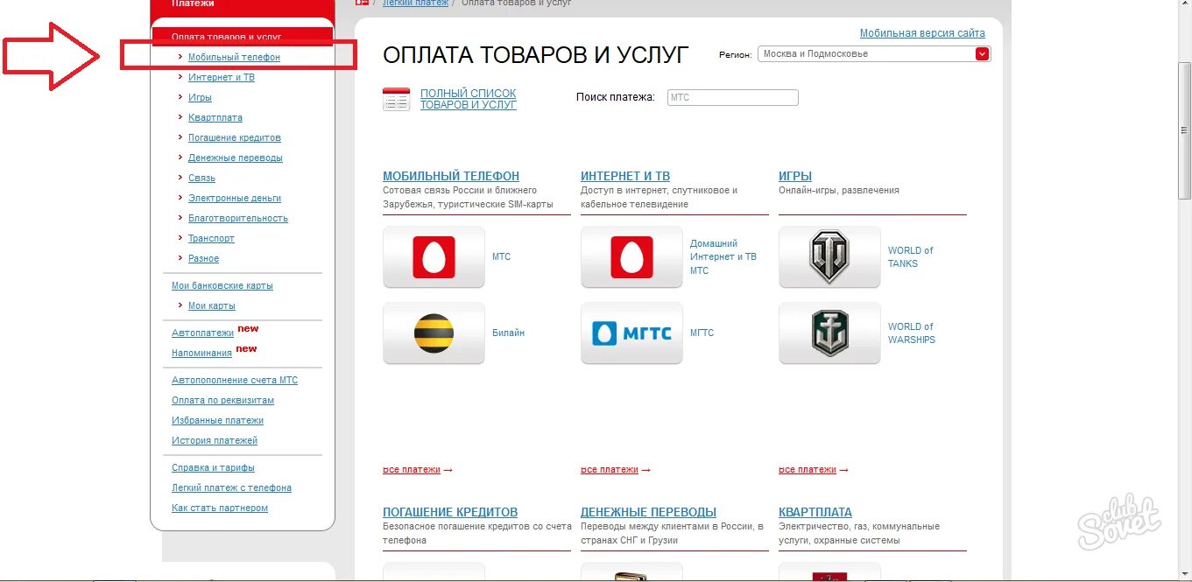Click the МГТС provider logo
The image size is (1192, 582).
[x=631, y=333]
